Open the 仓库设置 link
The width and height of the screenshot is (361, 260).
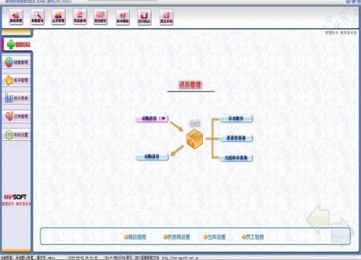click(214, 237)
